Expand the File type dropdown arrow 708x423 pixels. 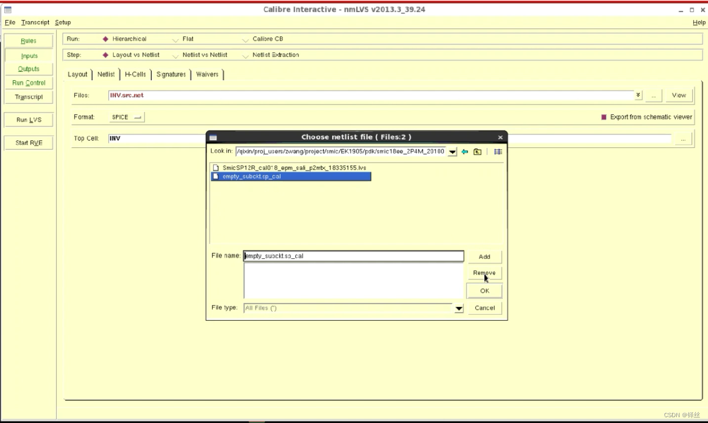point(459,308)
